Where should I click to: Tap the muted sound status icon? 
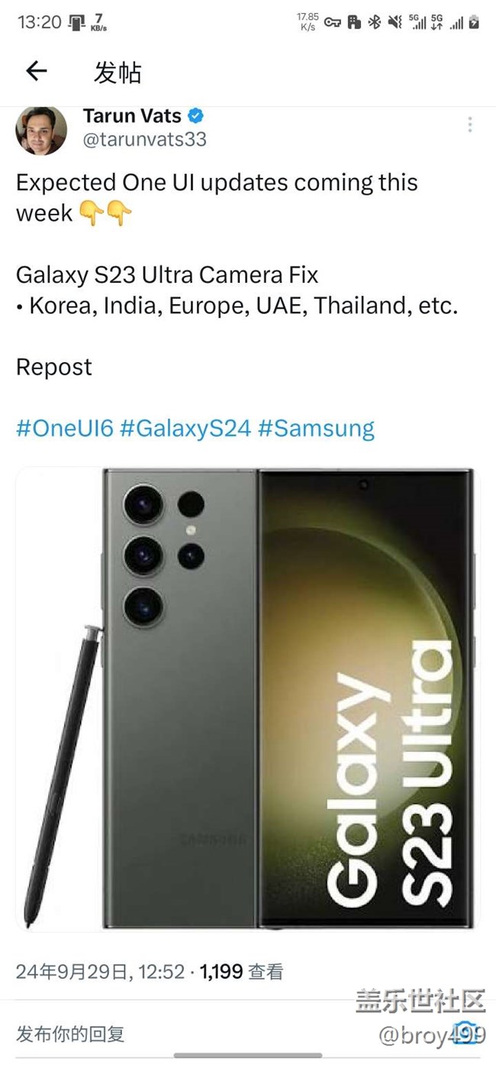click(395, 22)
